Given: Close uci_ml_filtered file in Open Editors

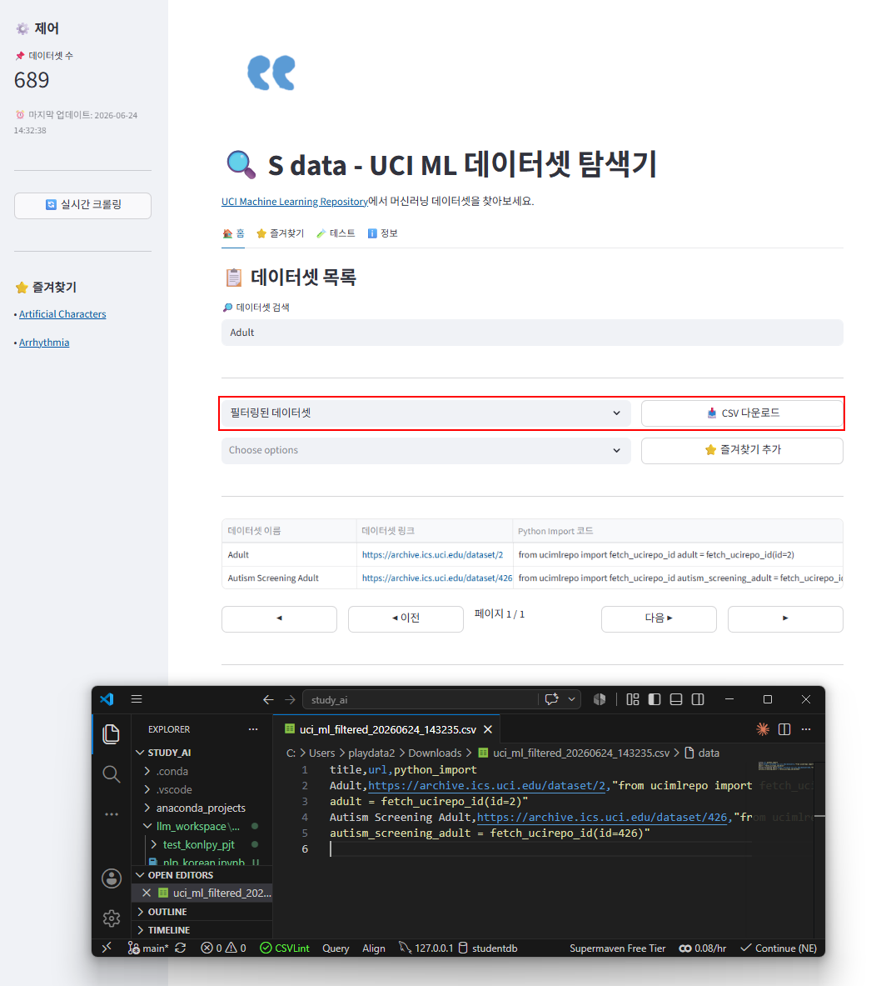Looking at the screenshot, I should [147, 893].
